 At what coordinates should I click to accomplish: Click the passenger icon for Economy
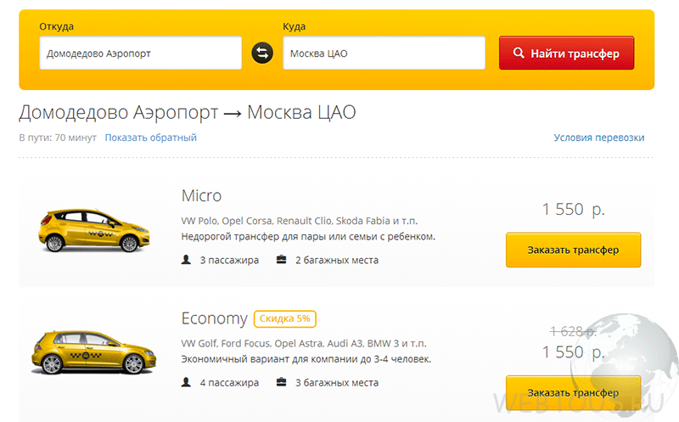pyautogui.click(x=186, y=382)
